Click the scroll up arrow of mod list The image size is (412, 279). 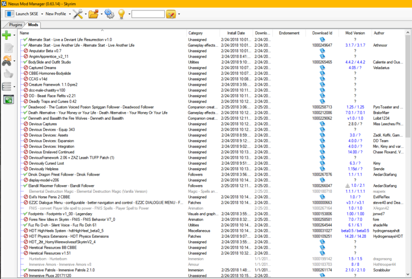pos(408,32)
